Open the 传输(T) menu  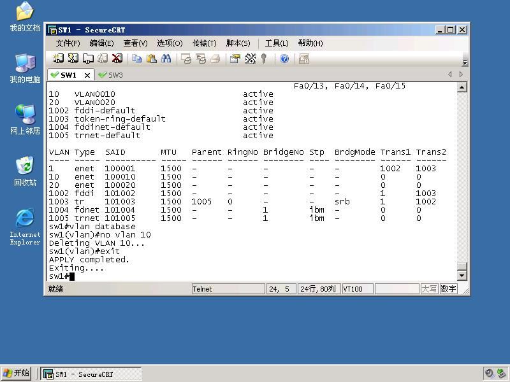204,43
